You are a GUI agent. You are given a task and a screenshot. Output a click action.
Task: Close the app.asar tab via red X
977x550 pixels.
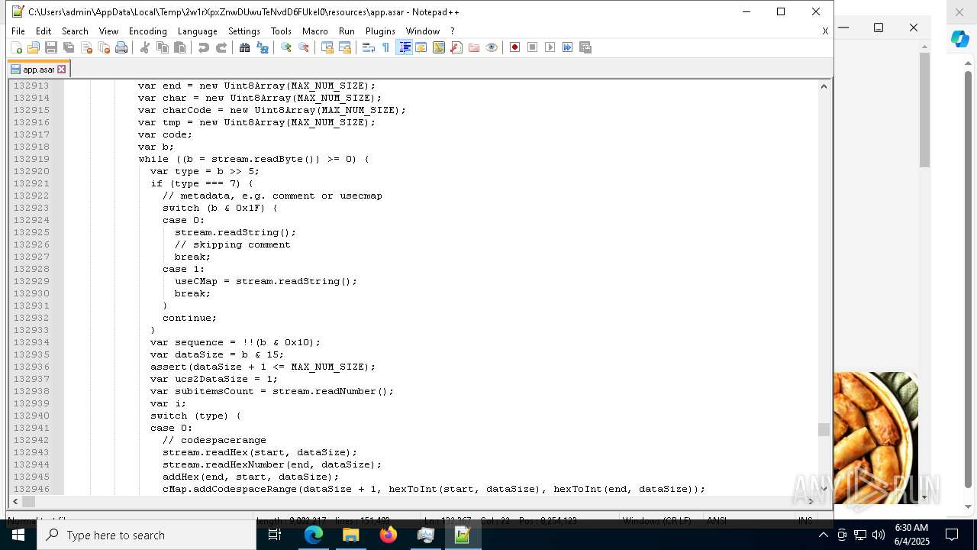point(62,70)
